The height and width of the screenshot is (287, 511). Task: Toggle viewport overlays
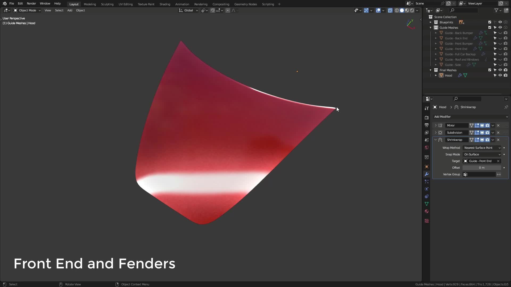(378, 10)
